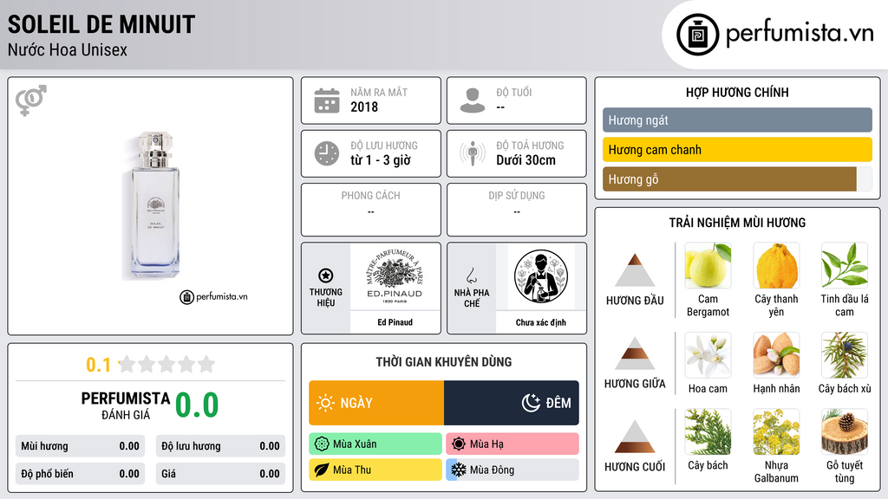Click the leaf icon beside Mùa Thu

click(322, 470)
